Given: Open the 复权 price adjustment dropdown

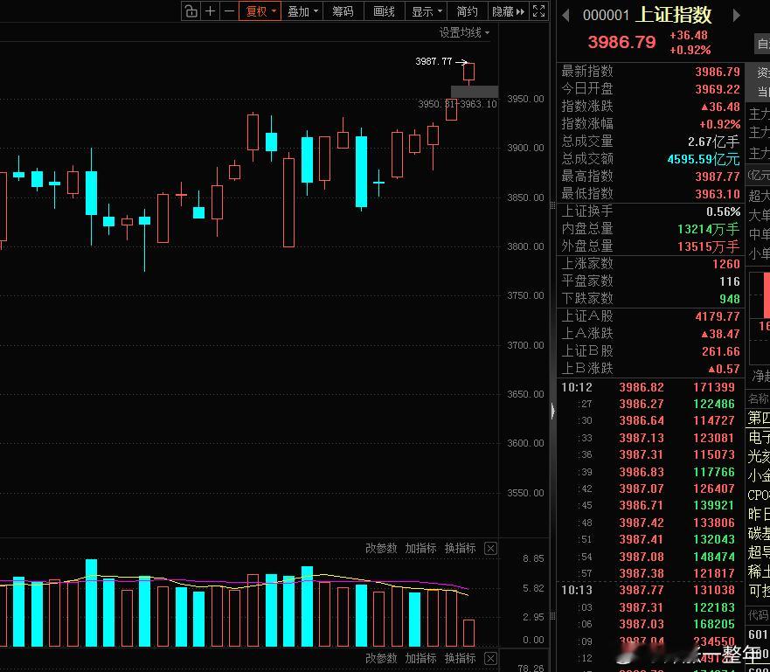Looking at the screenshot, I should pos(260,11).
